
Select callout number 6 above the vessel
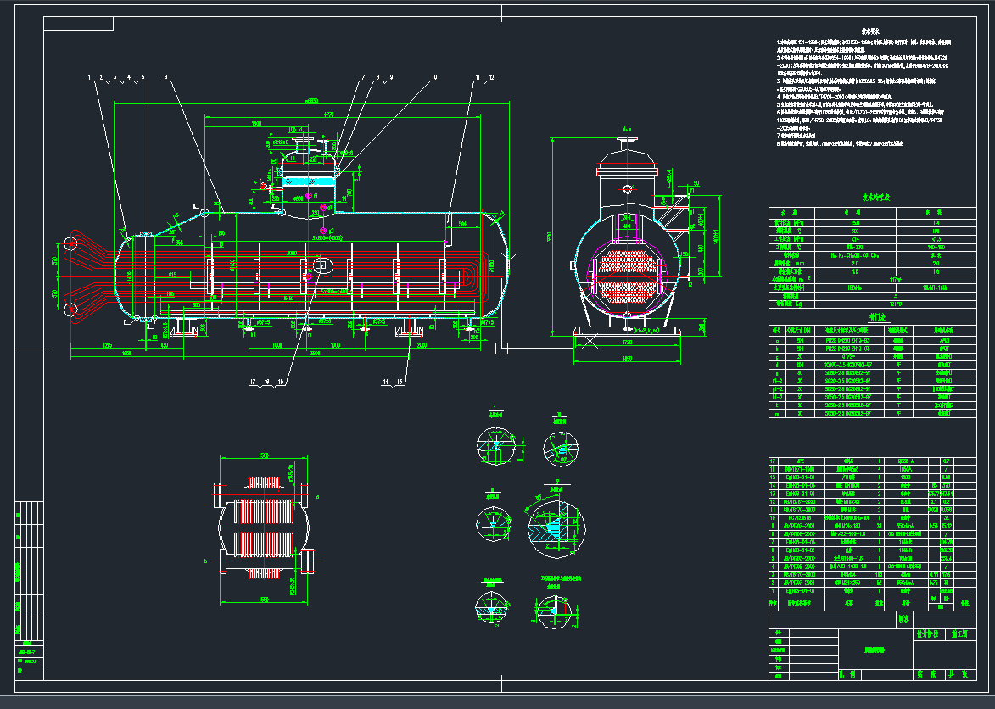[x=166, y=77]
